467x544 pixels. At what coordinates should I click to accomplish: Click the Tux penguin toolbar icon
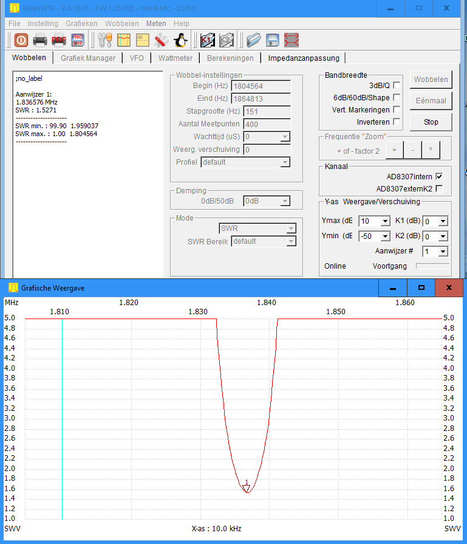pyautogui.click(x=180, y=40)
